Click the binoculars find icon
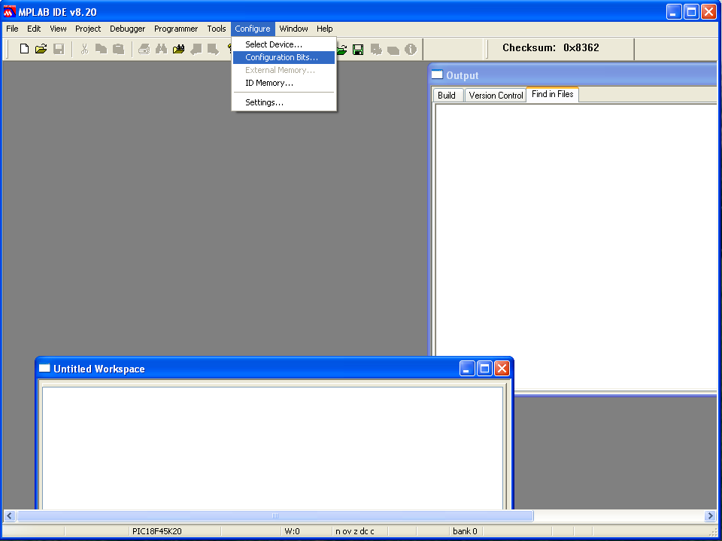The image size is (722, 541). [161, 48]
